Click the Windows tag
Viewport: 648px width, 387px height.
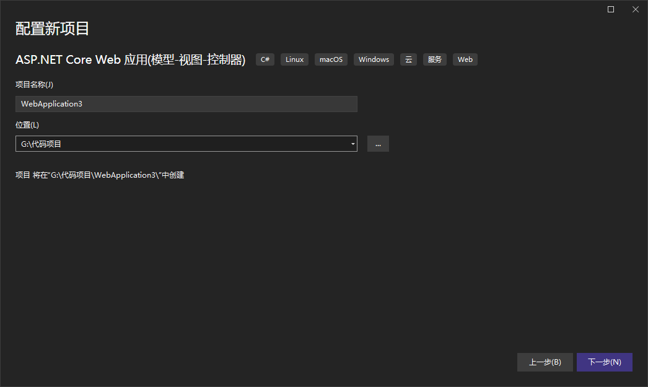(x=374, y=59)
